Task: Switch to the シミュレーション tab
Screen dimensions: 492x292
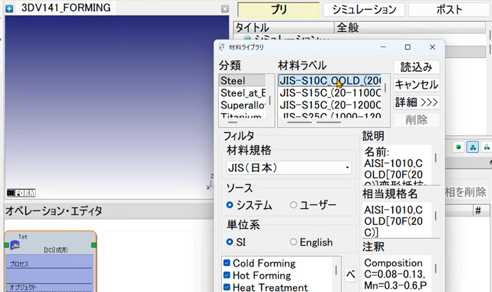Action: 364,9
